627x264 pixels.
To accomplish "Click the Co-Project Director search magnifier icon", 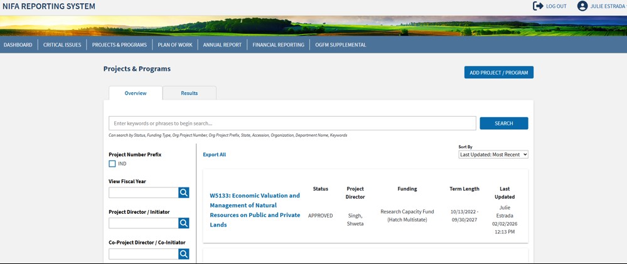I will coord(183,254).
